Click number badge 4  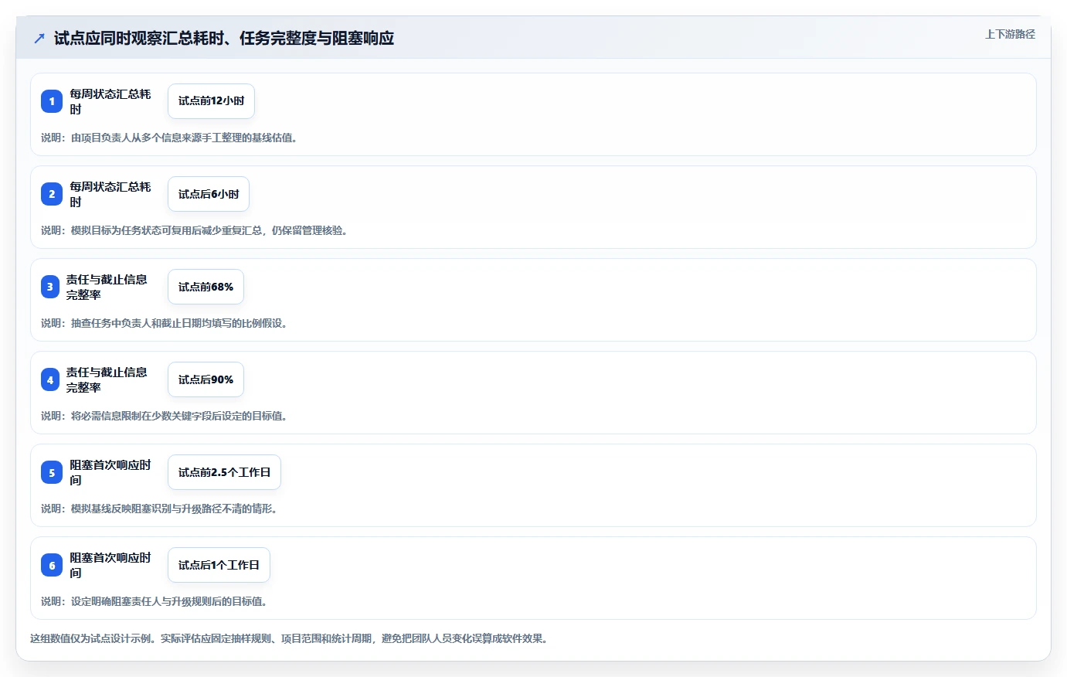coord(50,379)
